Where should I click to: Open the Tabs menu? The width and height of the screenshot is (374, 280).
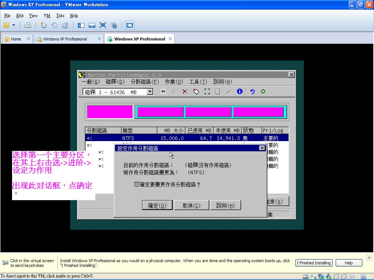pos(60,16)
